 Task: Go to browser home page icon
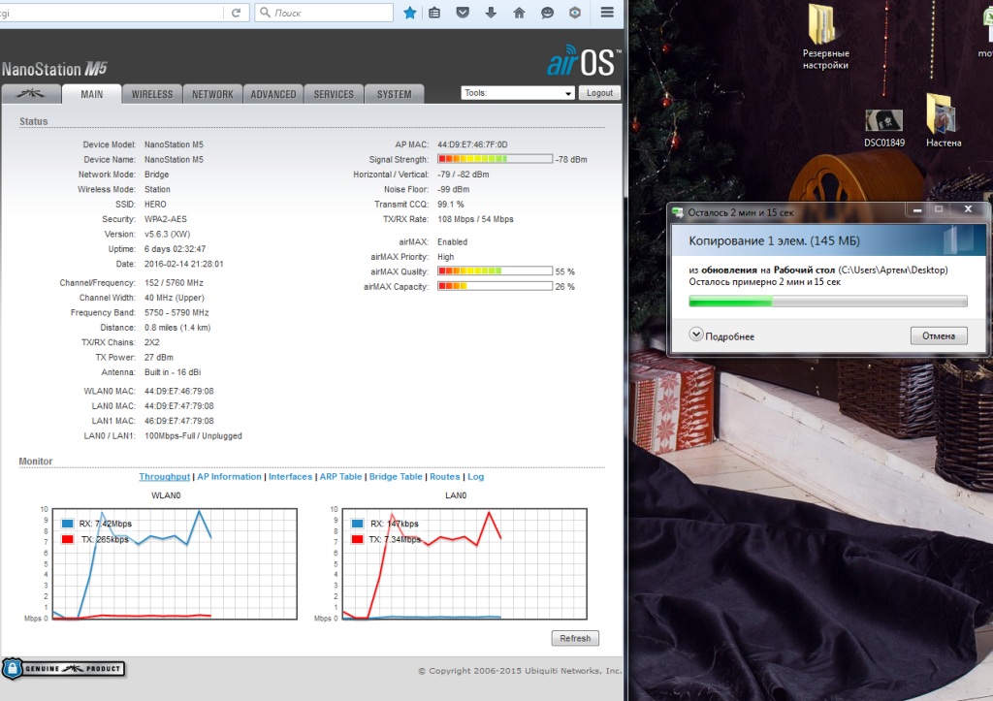[x=520, y=13]
